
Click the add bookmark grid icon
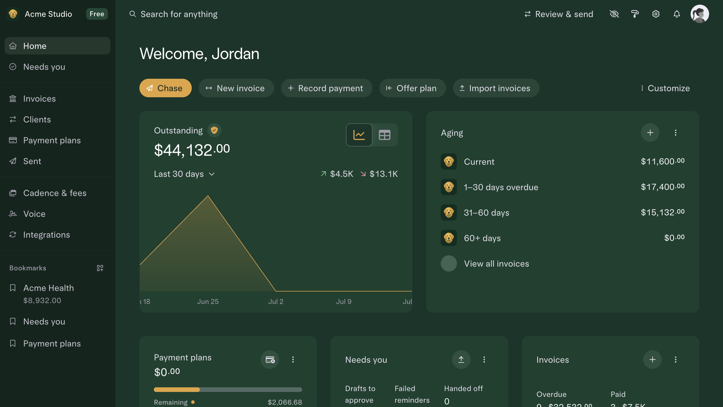(x=100, y=268)
